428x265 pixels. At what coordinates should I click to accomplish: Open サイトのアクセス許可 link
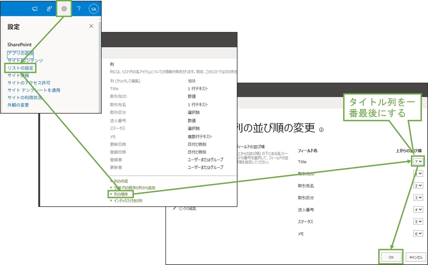point(29,83)
